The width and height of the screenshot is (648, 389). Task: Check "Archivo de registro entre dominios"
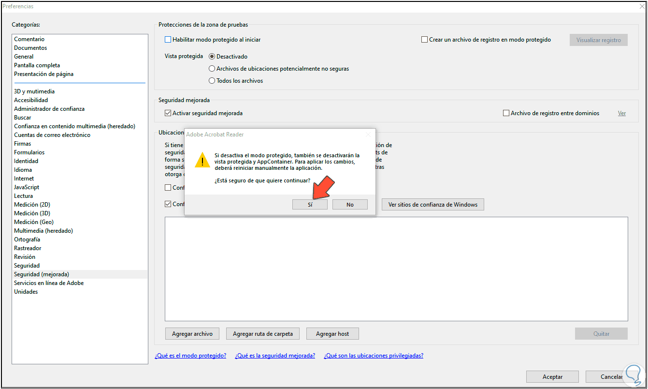pos(506,113)
